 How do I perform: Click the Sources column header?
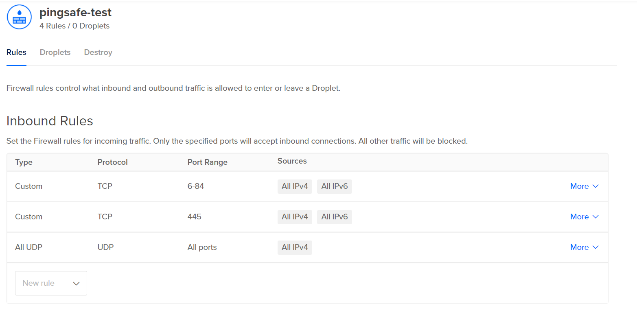point(292,161)
